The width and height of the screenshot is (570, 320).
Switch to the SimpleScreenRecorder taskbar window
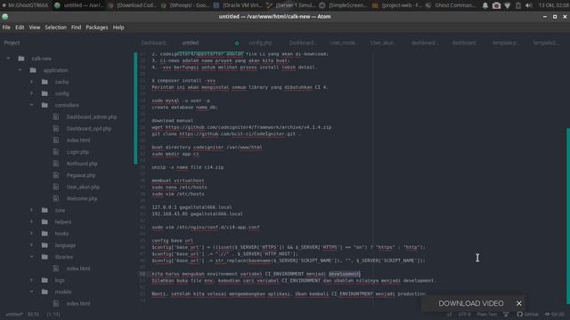point(344,5)
